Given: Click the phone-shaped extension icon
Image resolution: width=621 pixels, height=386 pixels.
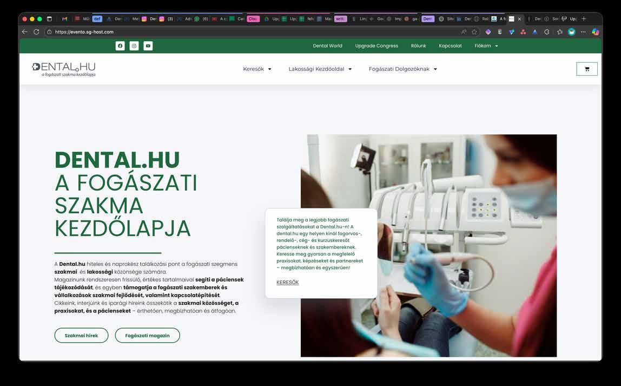Looking at the screenshot, I should point(500,32).
